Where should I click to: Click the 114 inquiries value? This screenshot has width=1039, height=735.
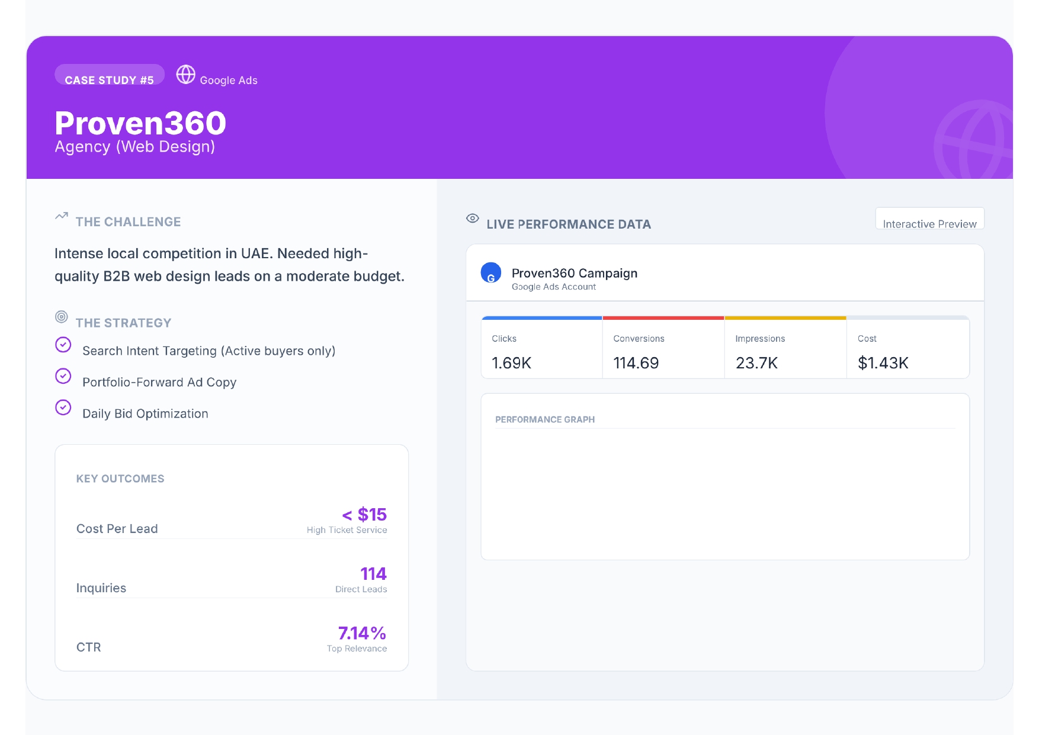click(374, 573)
